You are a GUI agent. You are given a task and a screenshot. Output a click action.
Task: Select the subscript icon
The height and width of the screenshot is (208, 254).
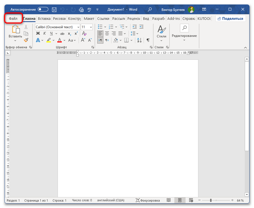tap(69, 33)
